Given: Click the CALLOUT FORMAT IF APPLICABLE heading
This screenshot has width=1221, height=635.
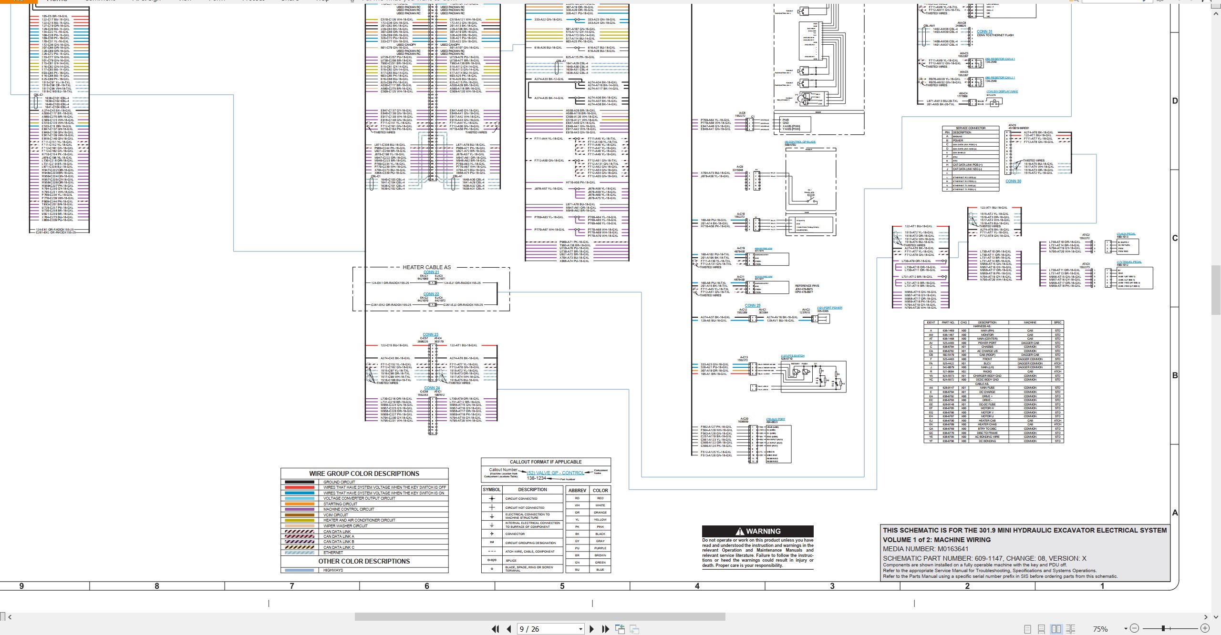Looking at the screenshot, I should click(x=546, y=462).
